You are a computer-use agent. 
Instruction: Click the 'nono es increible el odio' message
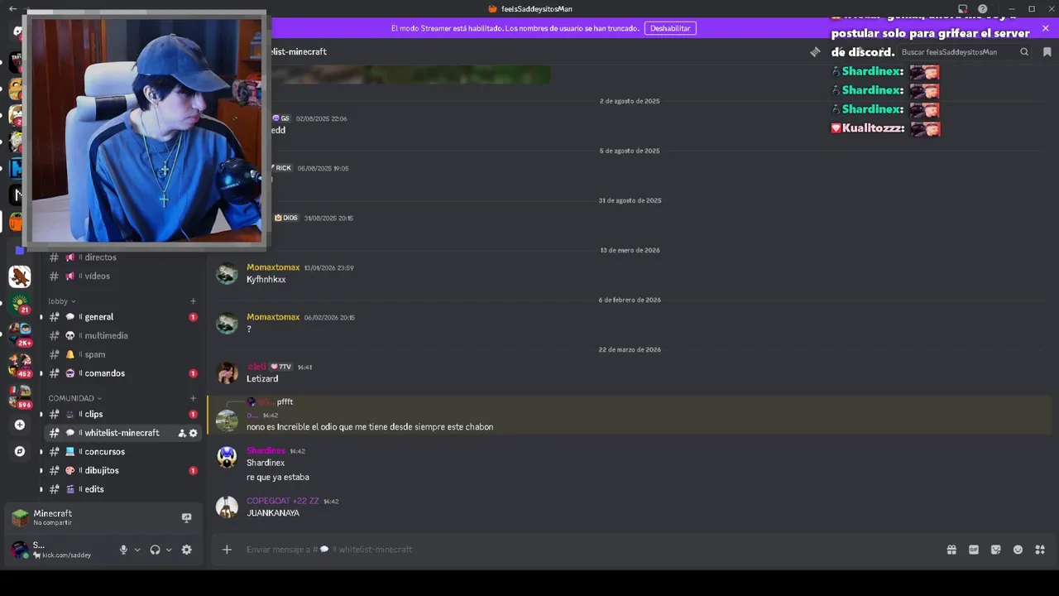click(370, 427)
